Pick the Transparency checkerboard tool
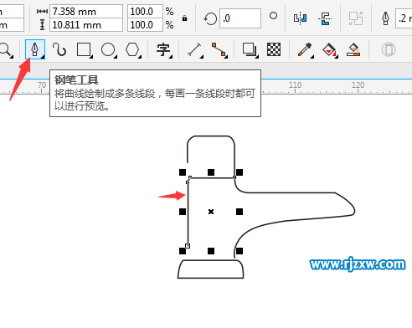 tap(274, 49)
